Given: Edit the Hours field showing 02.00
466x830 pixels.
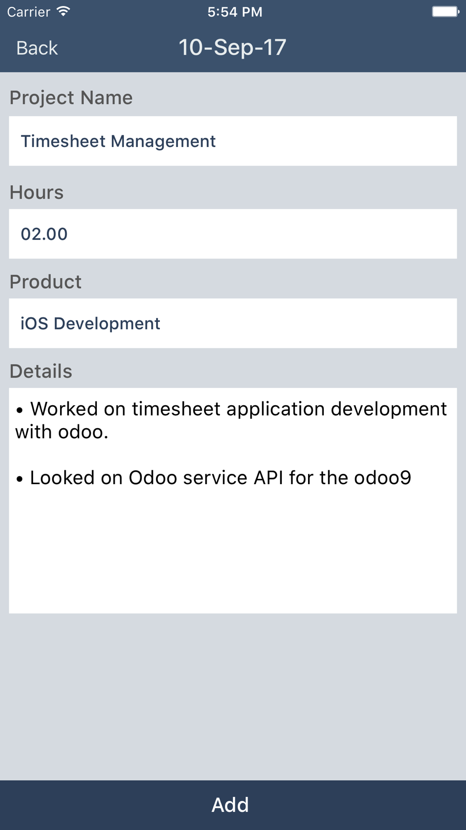Looking at the screenshot, I should tap(233, 234).
